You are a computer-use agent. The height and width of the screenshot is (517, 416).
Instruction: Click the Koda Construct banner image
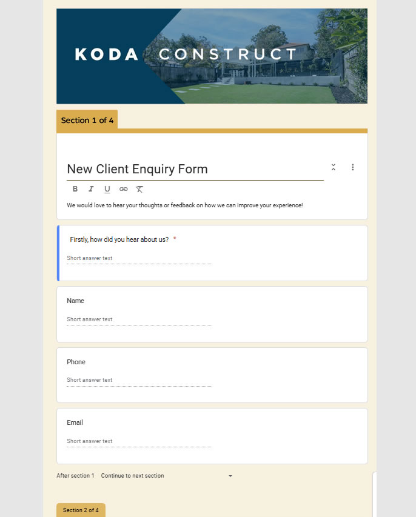click(x=212, y=56)
